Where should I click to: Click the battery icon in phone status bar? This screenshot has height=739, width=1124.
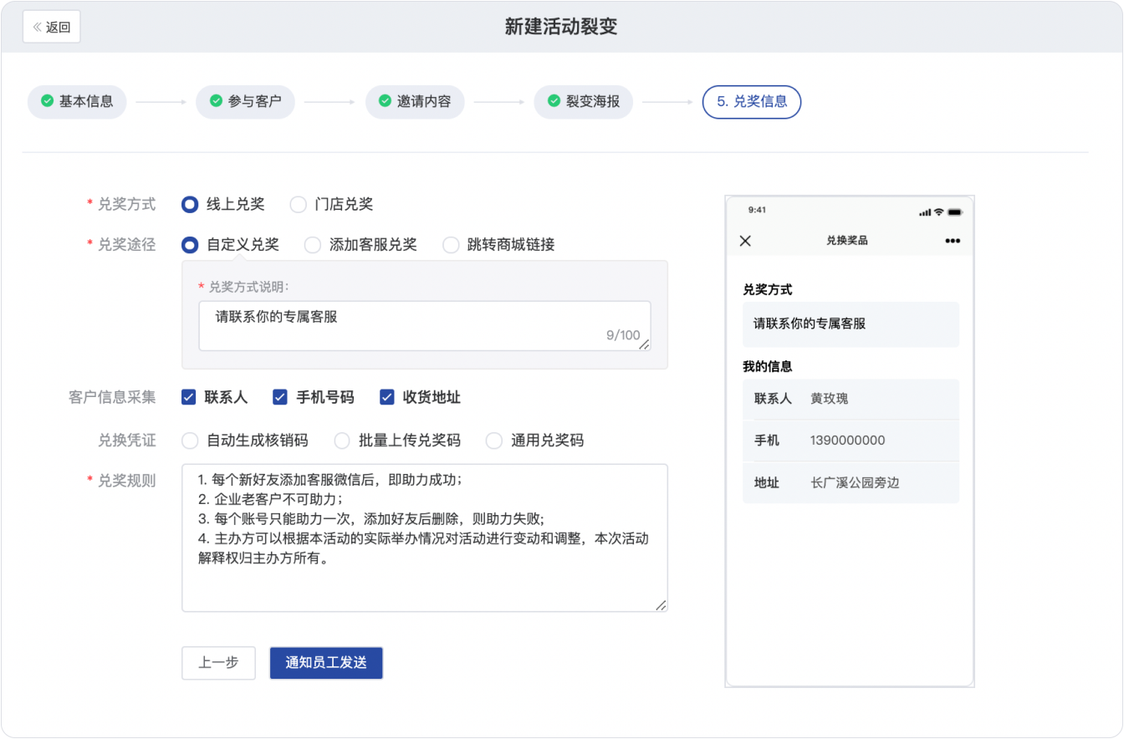tap(955, 212)
